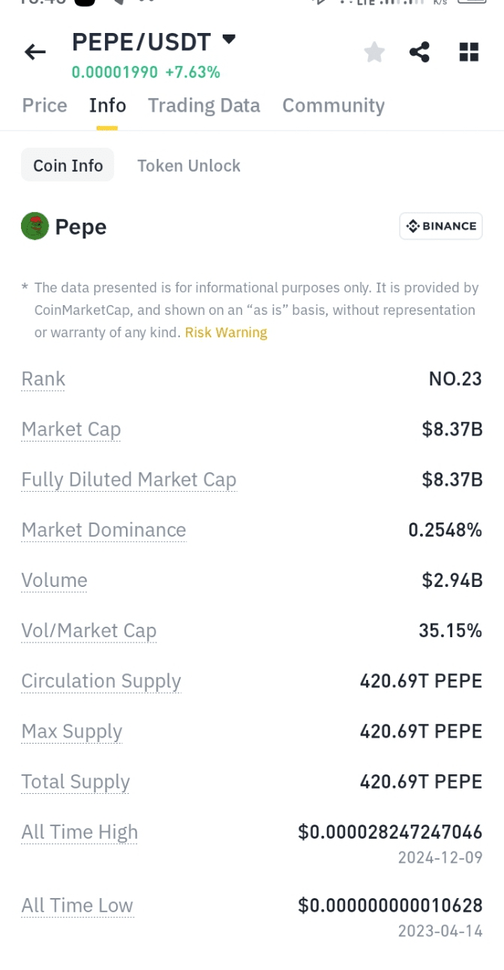Switch to the Price tab

coord(44,106)
